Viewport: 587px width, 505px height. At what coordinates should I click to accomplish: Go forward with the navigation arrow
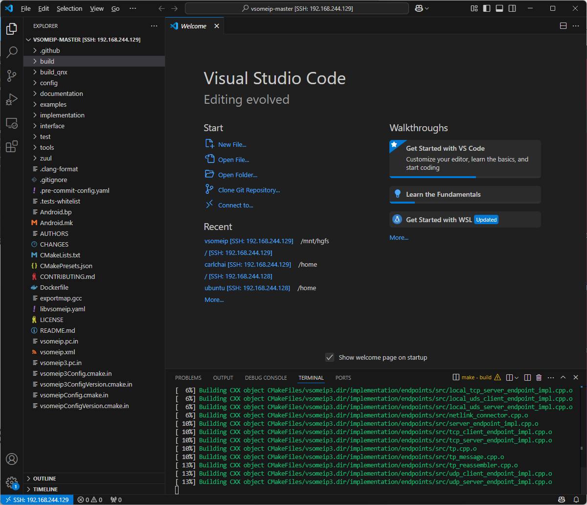pyautogui.click(x=175, y=8)
